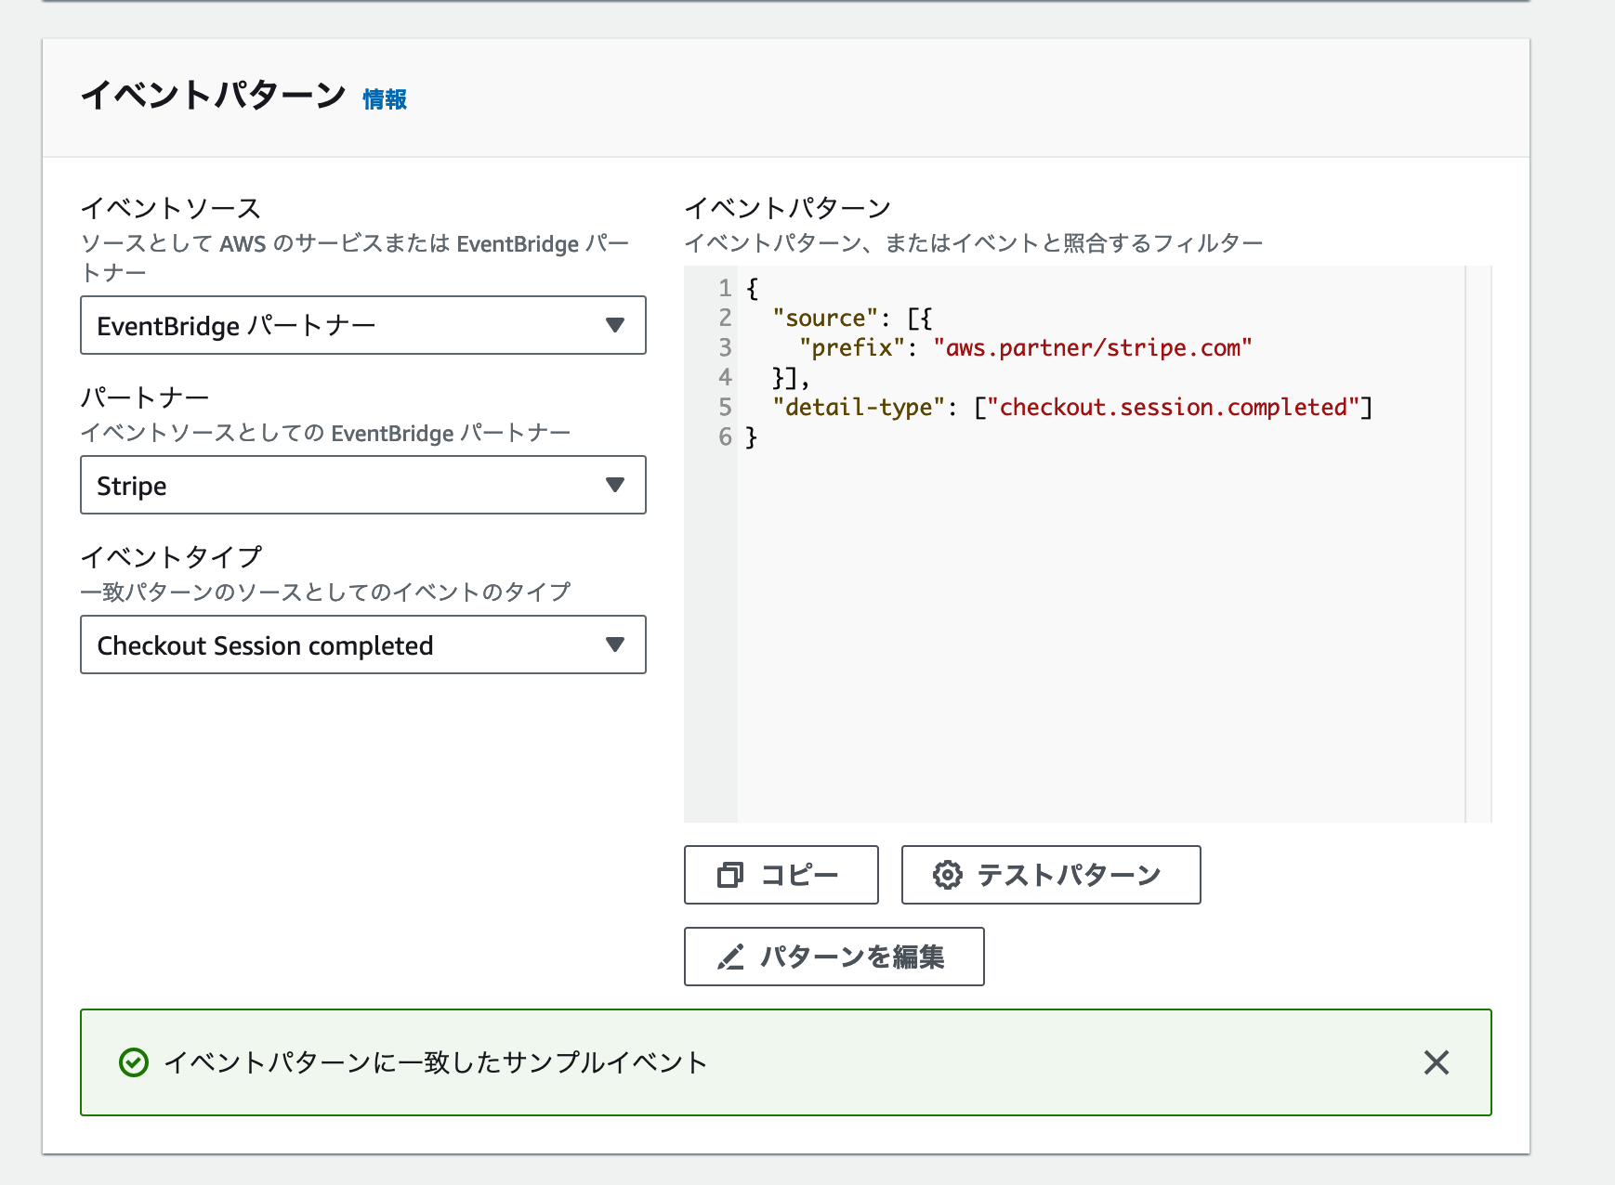Click the dropdown arrow on EventBridge パートナー selector
Image resolution: width=1615 pixels, height=1185 pixels.
coord(615,325)
